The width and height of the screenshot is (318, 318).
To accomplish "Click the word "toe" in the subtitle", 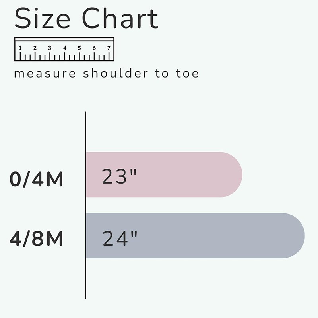I will 187,74.
